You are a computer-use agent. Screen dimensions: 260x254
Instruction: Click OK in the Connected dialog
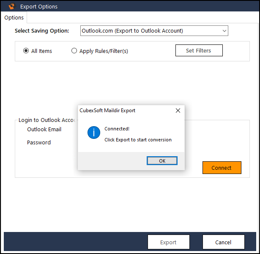[x=162, y=161]
